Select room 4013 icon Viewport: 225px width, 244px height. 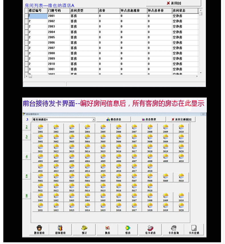71,168
